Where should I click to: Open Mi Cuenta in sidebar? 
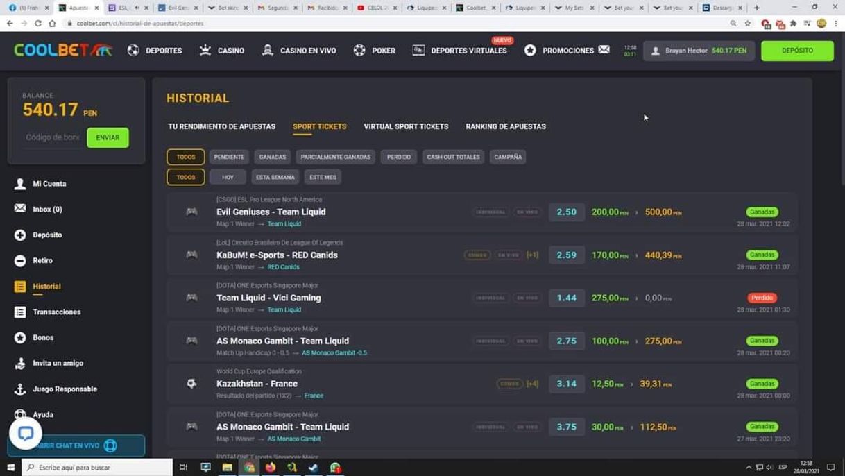coord(49,184)
